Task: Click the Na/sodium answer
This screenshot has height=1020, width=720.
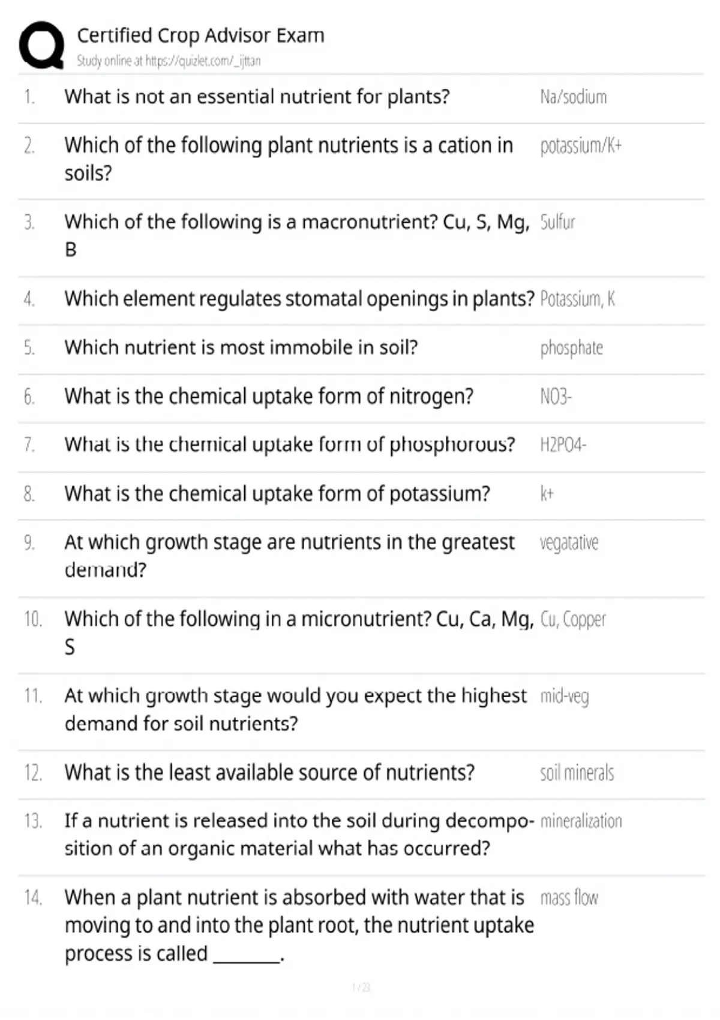Action: pos(573,97)
